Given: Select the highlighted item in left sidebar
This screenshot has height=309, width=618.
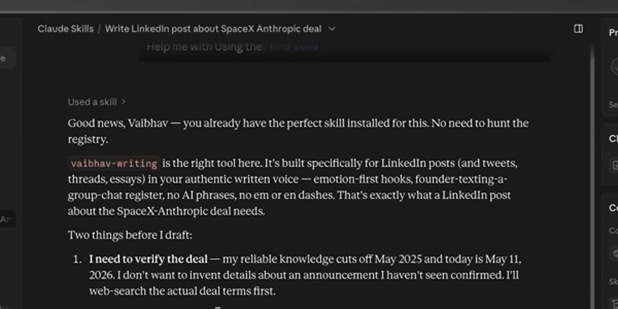Looking at the screenshot, I should click(8, 58).
